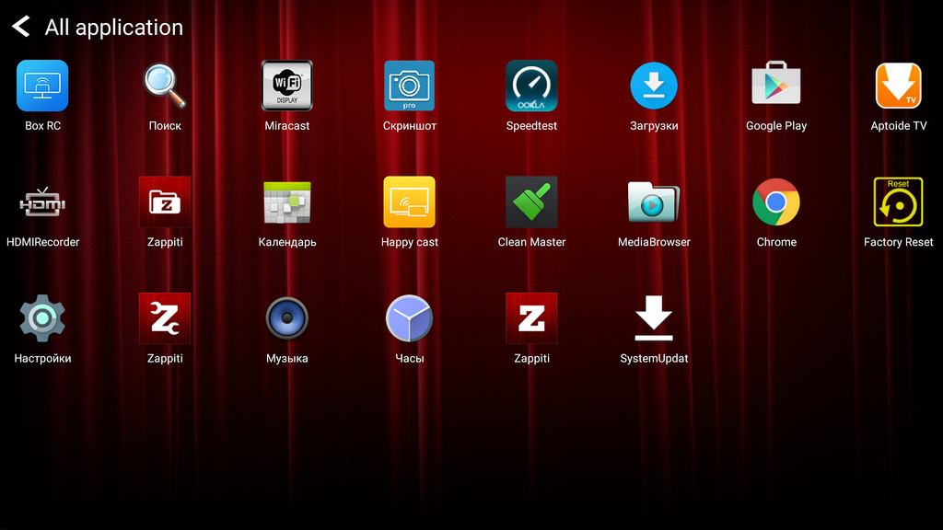Launch Google Play store
This screenshot has width=943, height=530.
pos(775,84)
